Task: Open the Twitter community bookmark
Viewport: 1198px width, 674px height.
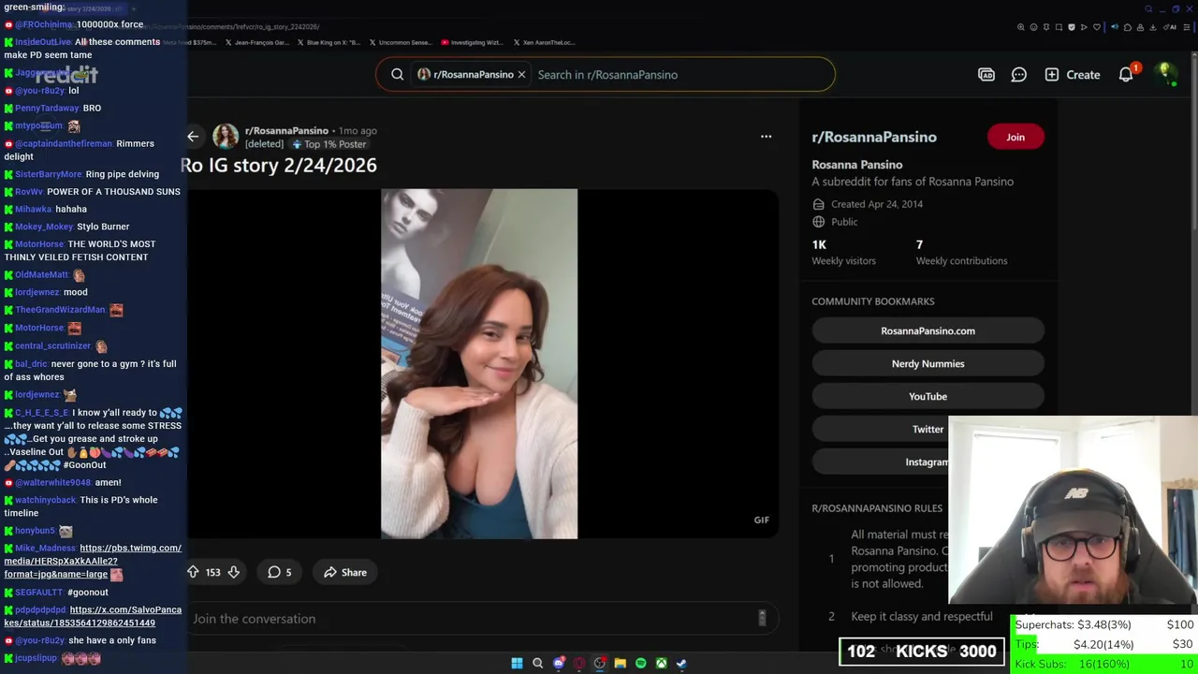Action: (x=928, y=429)
